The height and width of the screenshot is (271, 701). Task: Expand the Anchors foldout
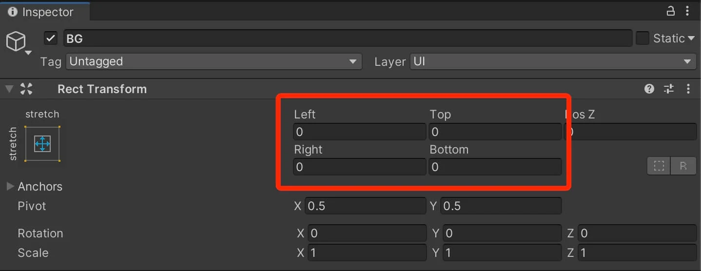tap(10, 186)
